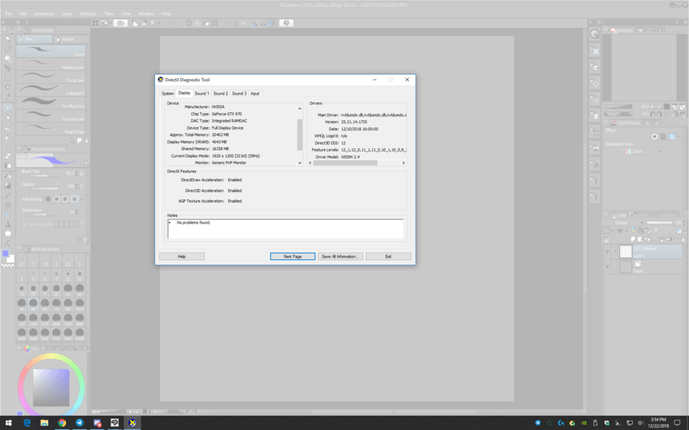Open the System tab in DirectX Diagnostic Tool

coord(167,93)
